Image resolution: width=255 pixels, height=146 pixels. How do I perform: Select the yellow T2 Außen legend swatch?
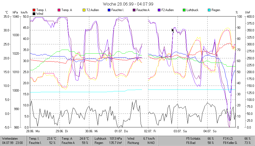tap(84, 10)
